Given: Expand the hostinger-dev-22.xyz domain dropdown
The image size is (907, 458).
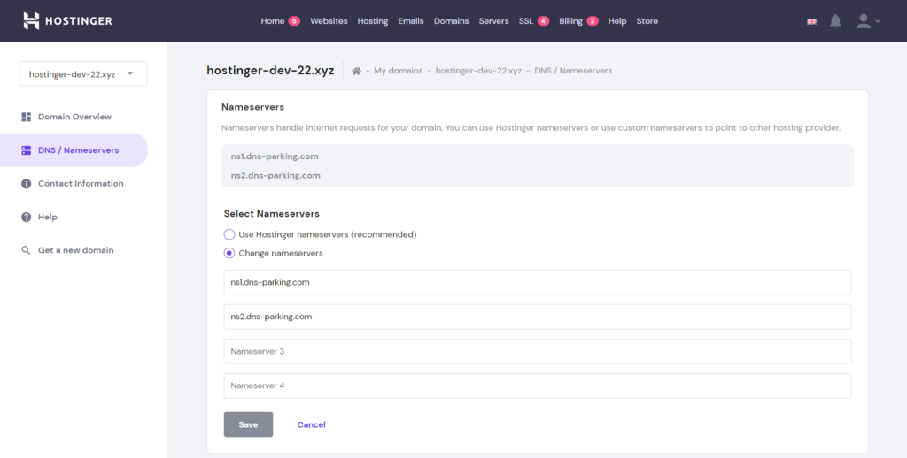Looking at the screenshot, I should pyautogui.click(x=83, y=73).
